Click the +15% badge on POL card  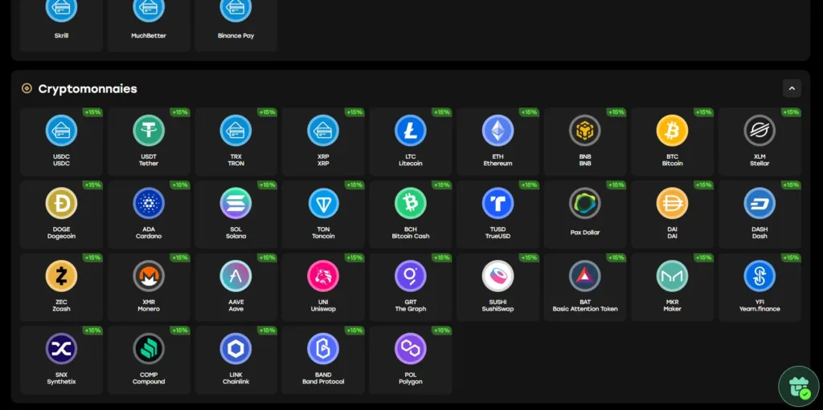pyautogui.click(x=442, y=331)
